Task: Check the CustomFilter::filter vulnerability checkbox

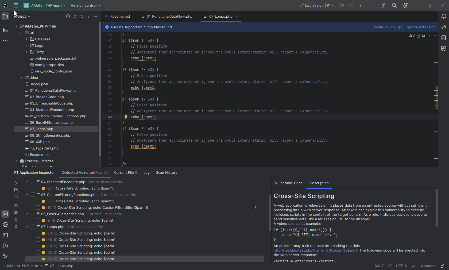Action: 38,207
